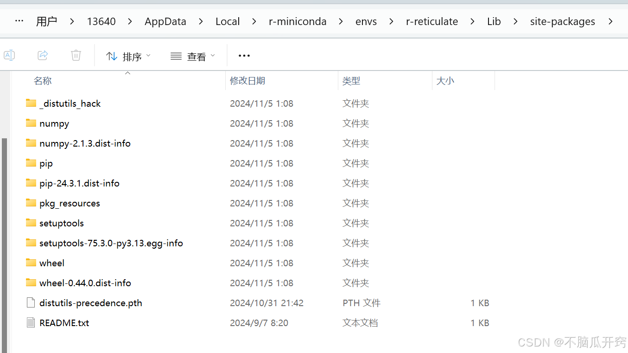This screenshot has height=353, width=628.
Task: Click the README.txt file icon
Action: point(31,323)
